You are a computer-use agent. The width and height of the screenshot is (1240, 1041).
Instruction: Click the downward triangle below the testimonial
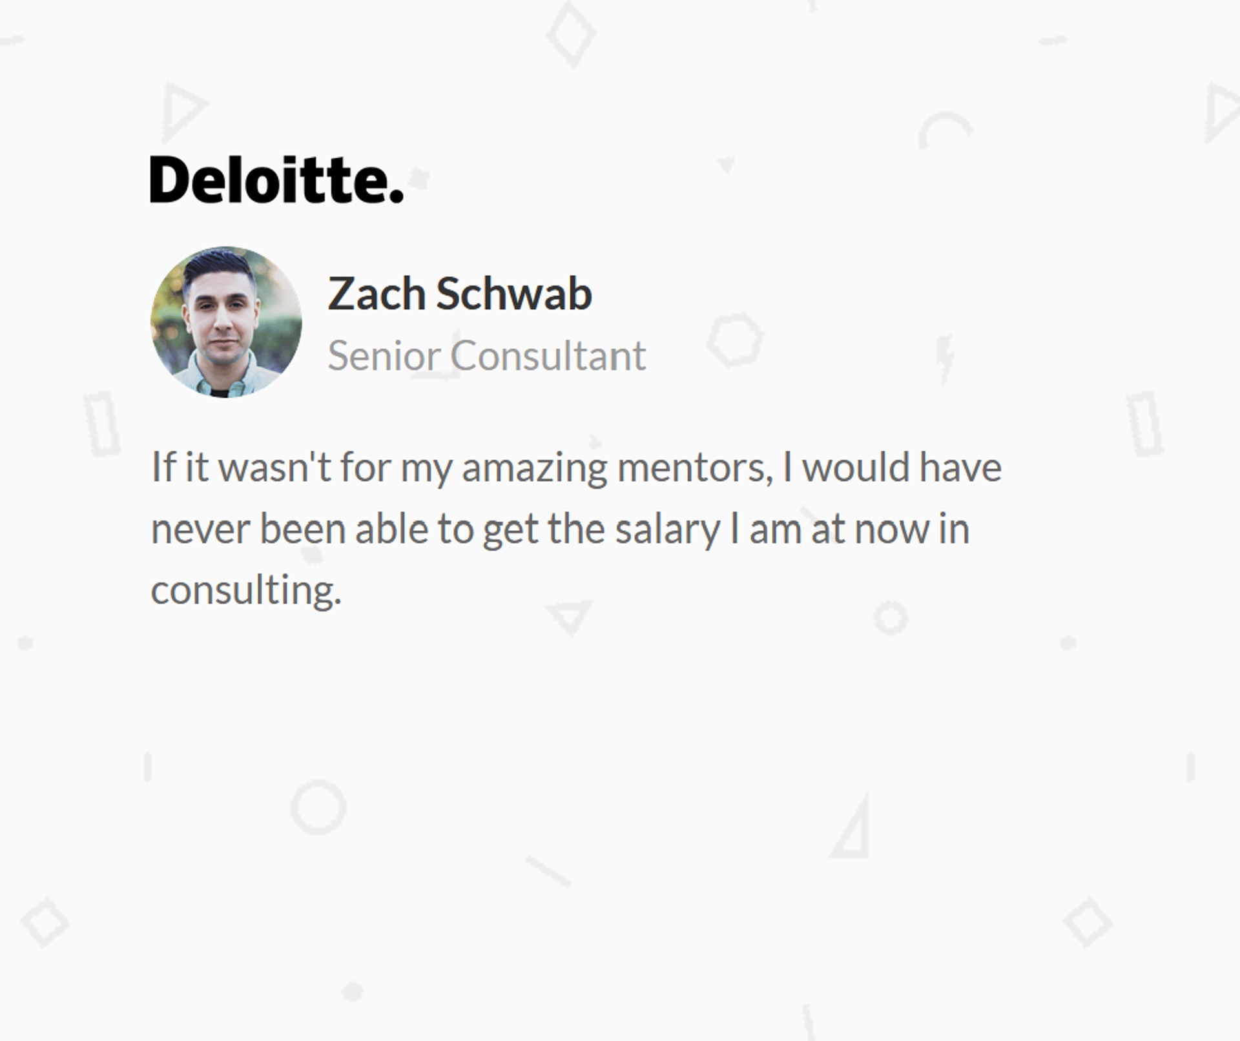click(x=570, y=617)
